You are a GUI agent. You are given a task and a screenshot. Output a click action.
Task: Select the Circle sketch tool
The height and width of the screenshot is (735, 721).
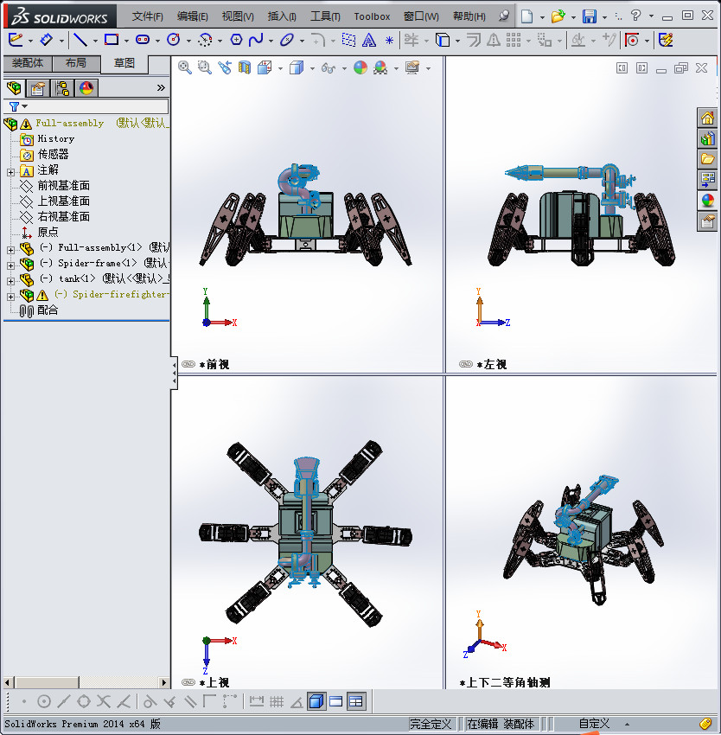pyautogui.click(x=174, y=40)
